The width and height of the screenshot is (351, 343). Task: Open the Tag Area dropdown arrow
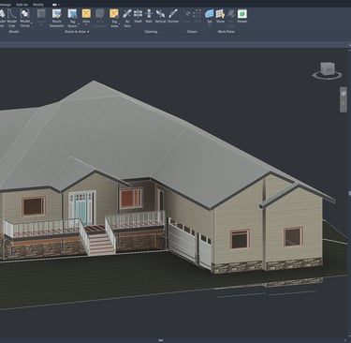[x=120, y=24]
